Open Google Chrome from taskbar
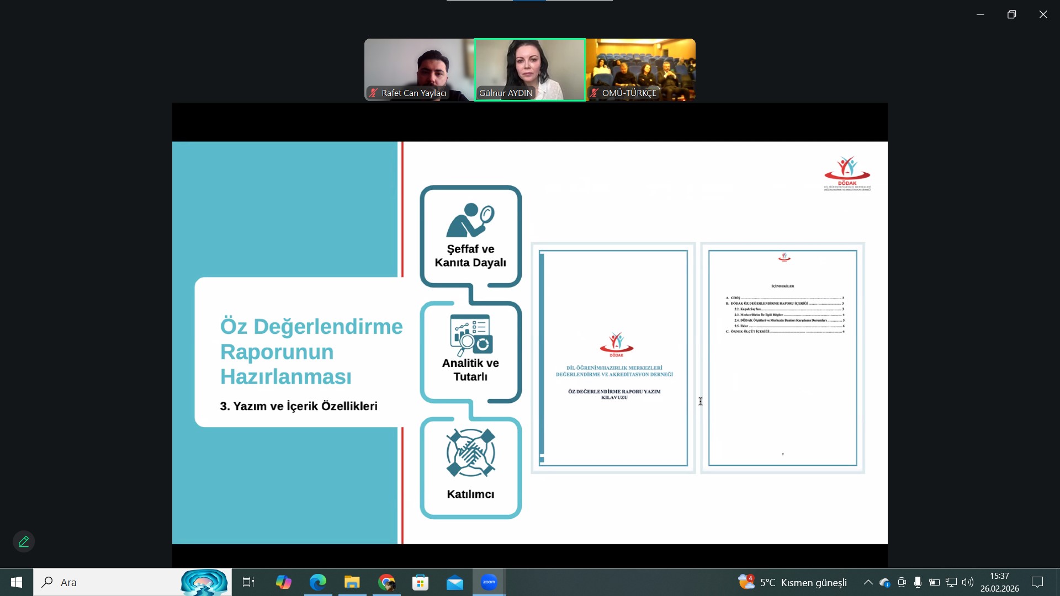The height and width of the screenshot is (596, 1060). click(386, 582)
